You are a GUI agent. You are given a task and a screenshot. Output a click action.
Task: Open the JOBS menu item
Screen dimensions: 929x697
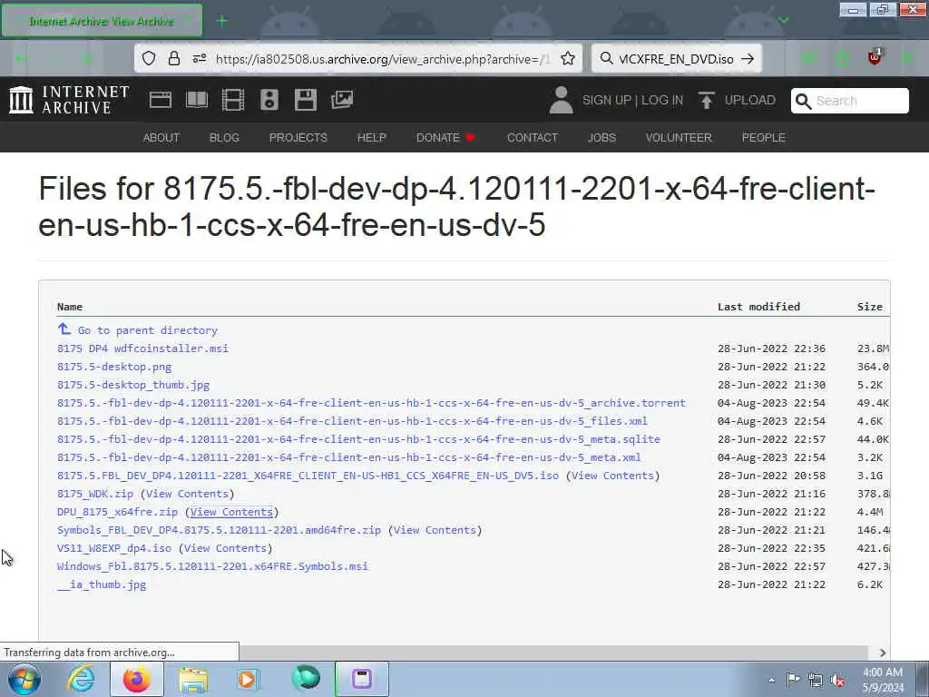pyautogui.click(x=601, y=138)
